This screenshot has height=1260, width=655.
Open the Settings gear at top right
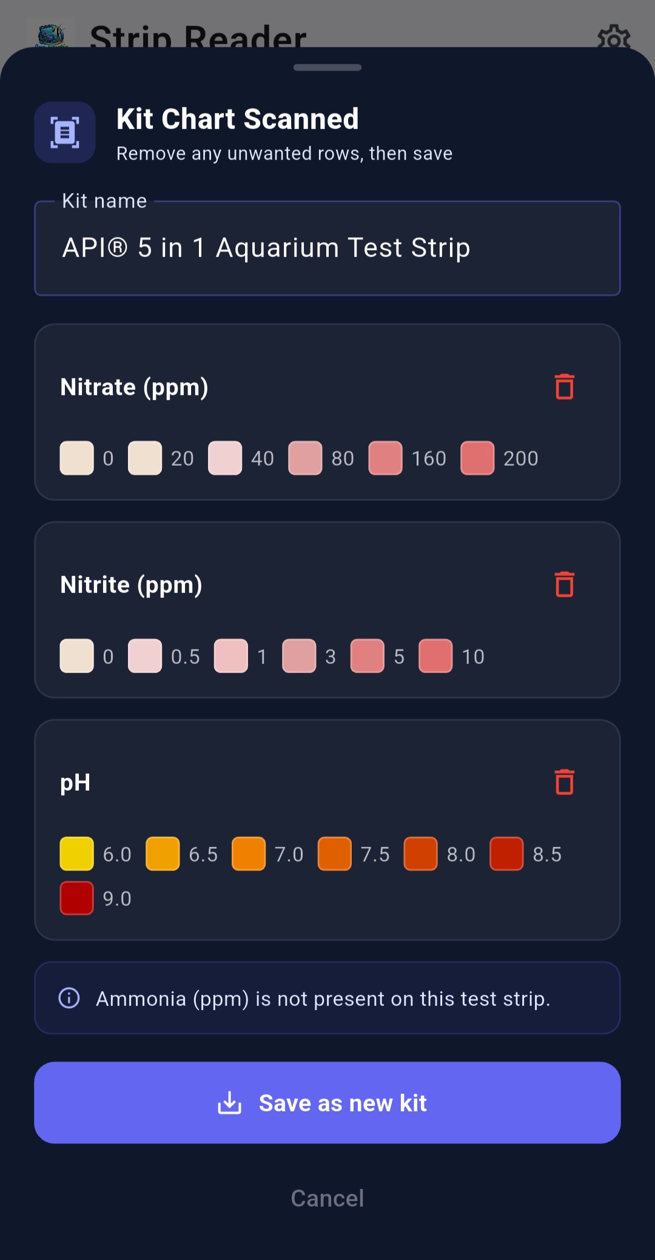[x=614, y=38]
